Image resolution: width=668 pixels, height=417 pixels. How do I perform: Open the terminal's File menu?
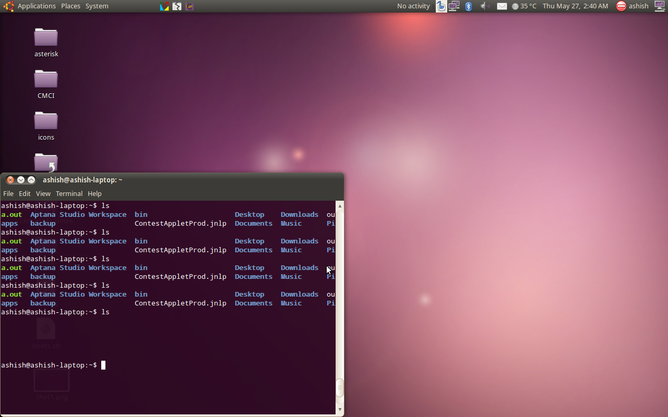tap(8, 193)
